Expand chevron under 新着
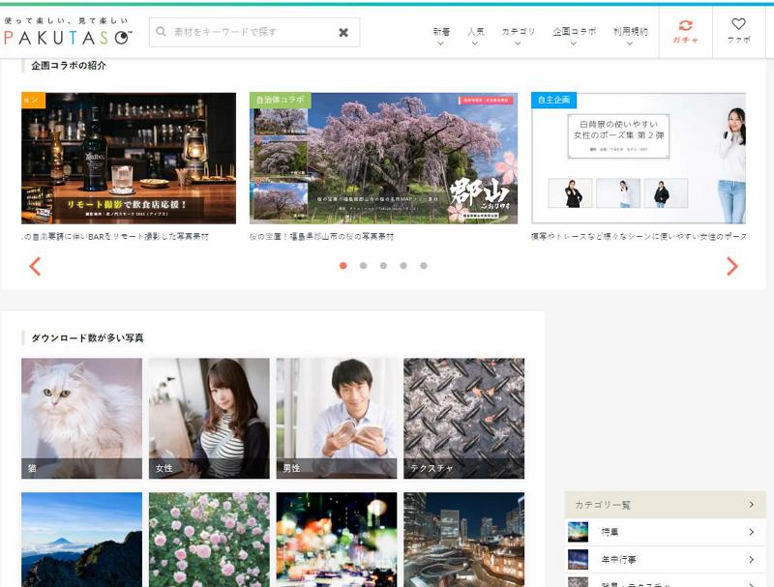This screenshot has height=587, width=774. [x=441, y=44]
